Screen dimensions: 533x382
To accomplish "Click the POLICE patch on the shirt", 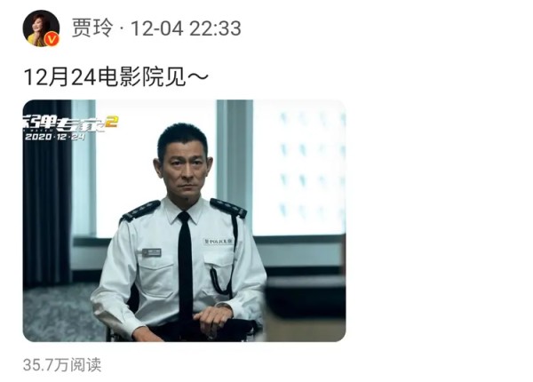I will click(219, 242).
